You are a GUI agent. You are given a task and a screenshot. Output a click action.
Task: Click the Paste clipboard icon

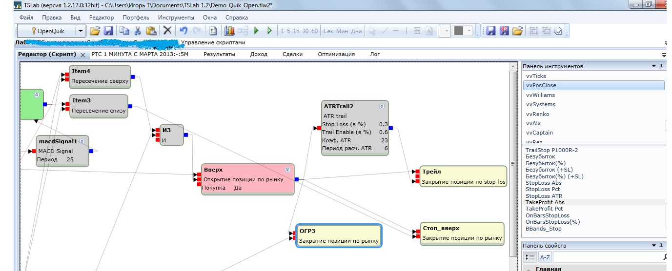[151, 31]
